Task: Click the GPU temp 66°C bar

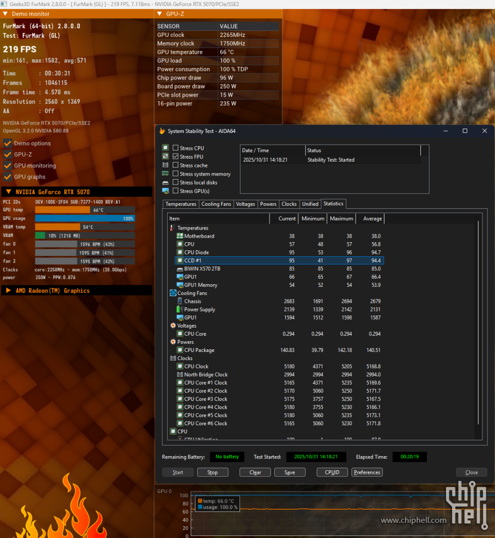Action: (85, 210)
